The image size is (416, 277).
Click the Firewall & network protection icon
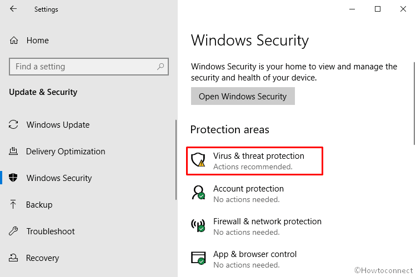[x=198, y=226]
